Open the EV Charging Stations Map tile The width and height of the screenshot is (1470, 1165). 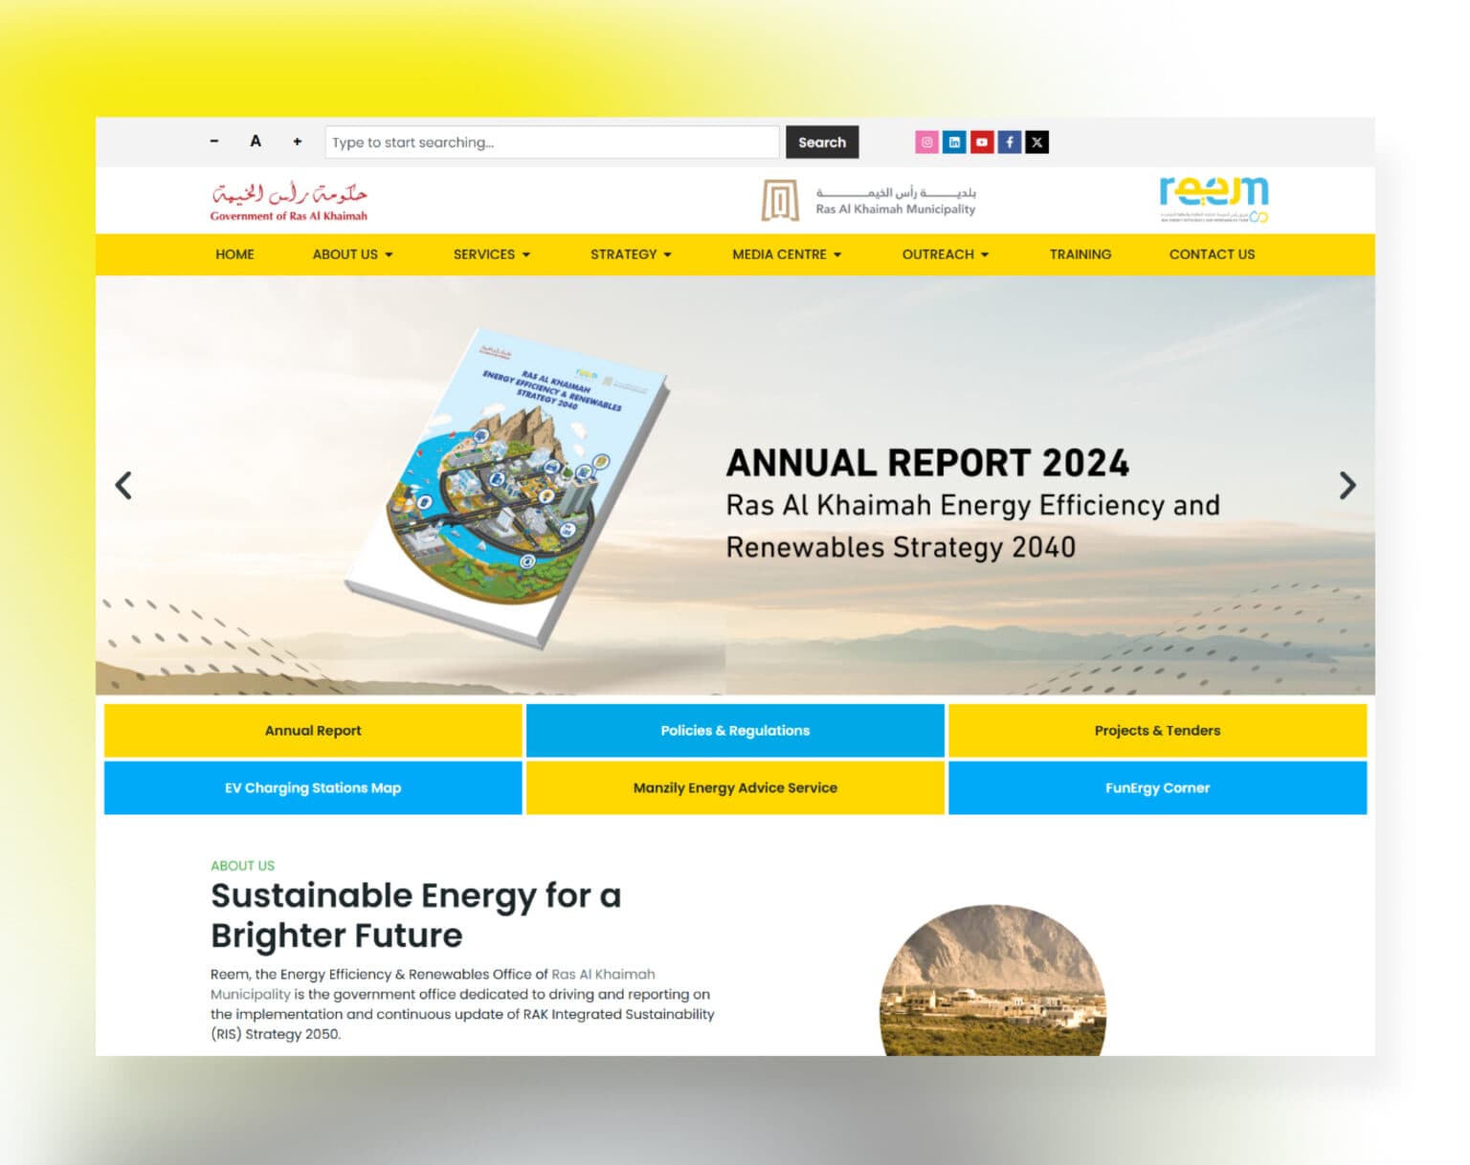click(313, 788)
